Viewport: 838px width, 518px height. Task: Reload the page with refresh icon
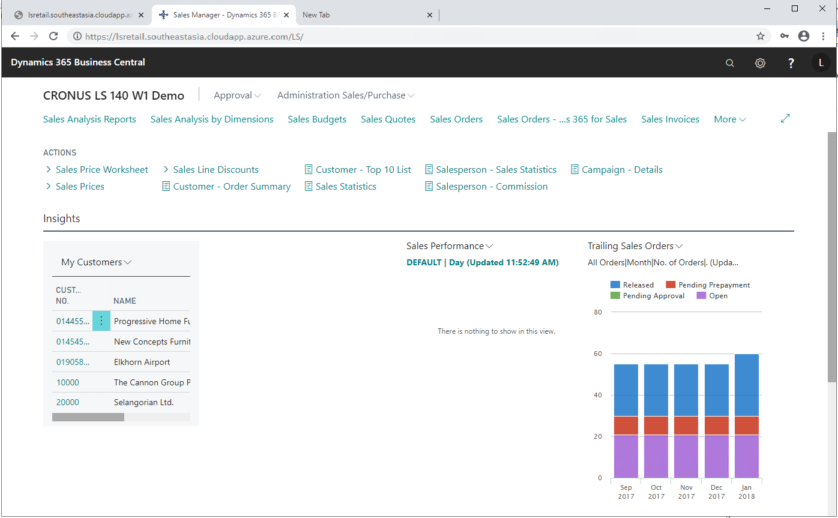[x=53, y=36]
